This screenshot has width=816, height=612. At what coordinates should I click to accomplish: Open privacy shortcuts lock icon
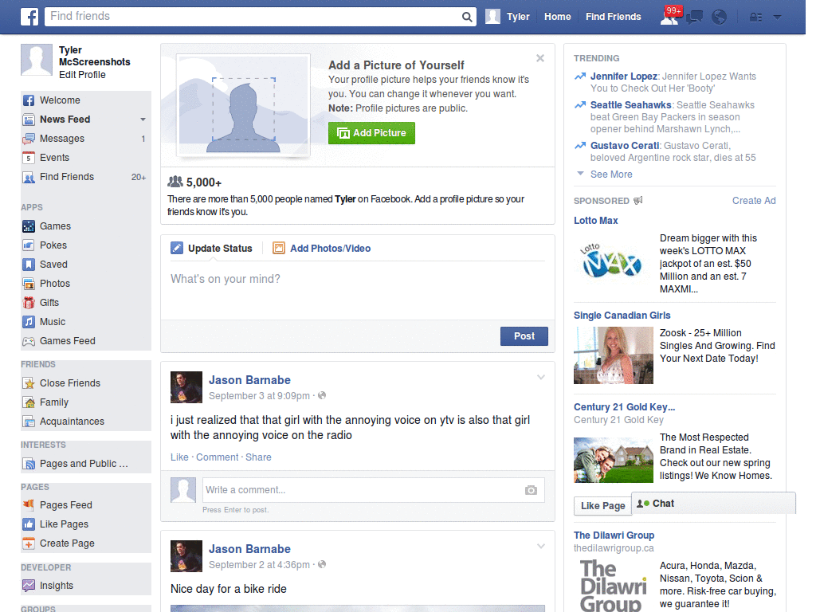coord(755,18)
